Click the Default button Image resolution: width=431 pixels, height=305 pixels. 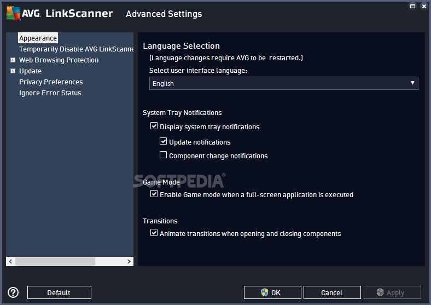click(59, 292)
